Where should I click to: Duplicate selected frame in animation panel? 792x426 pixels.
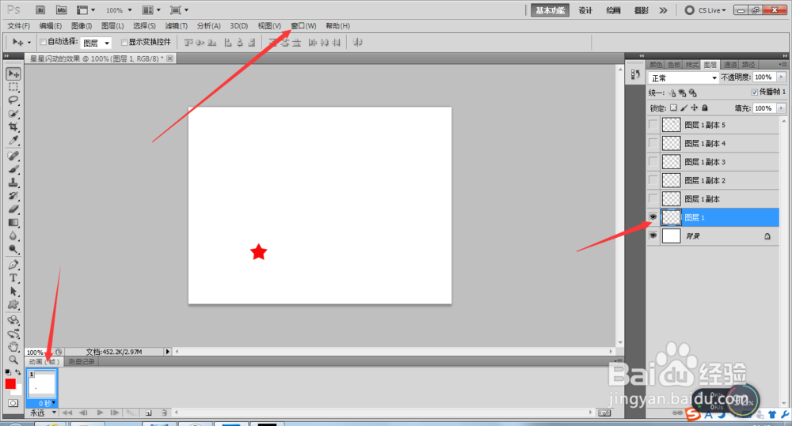[149, 413]
